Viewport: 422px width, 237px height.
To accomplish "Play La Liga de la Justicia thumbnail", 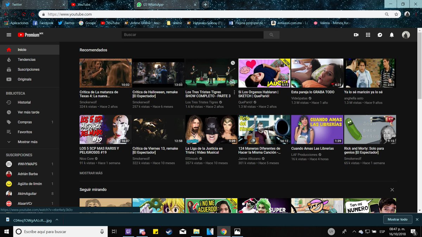I will (211, 130).
